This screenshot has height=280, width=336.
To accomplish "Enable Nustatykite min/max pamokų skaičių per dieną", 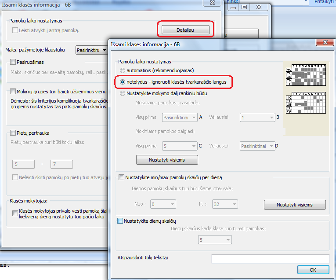I will 121,177.
